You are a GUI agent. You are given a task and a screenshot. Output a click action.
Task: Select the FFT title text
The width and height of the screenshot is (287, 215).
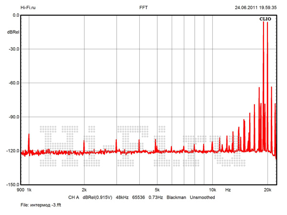pyautogui.click(x=143, y=8)
